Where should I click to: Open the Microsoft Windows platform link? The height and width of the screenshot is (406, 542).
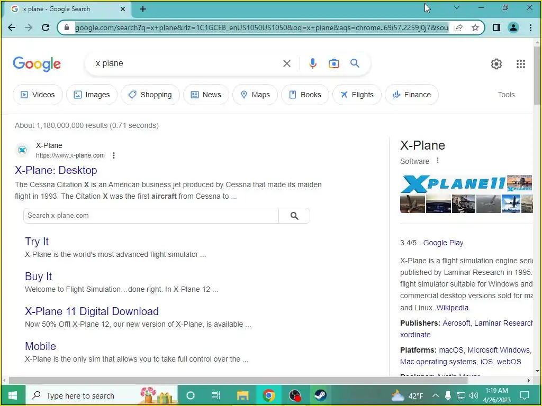click(499, 350)
